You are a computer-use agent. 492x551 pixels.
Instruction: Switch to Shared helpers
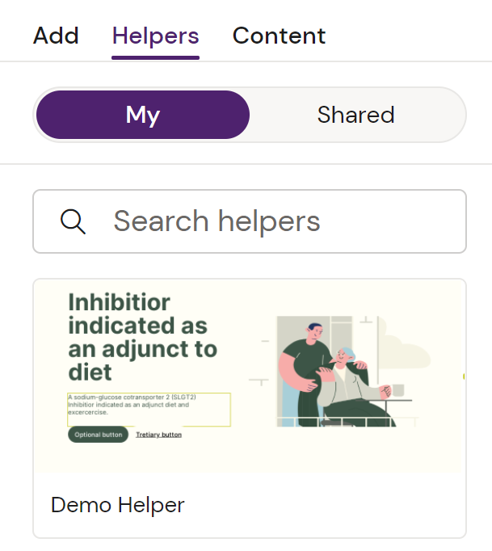pyautogui.click(x=355, y=115)
